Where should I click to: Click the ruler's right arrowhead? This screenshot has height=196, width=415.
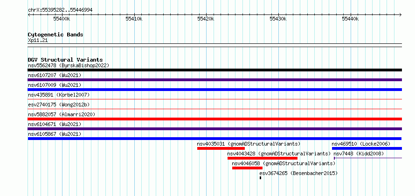tap(401, 14)
